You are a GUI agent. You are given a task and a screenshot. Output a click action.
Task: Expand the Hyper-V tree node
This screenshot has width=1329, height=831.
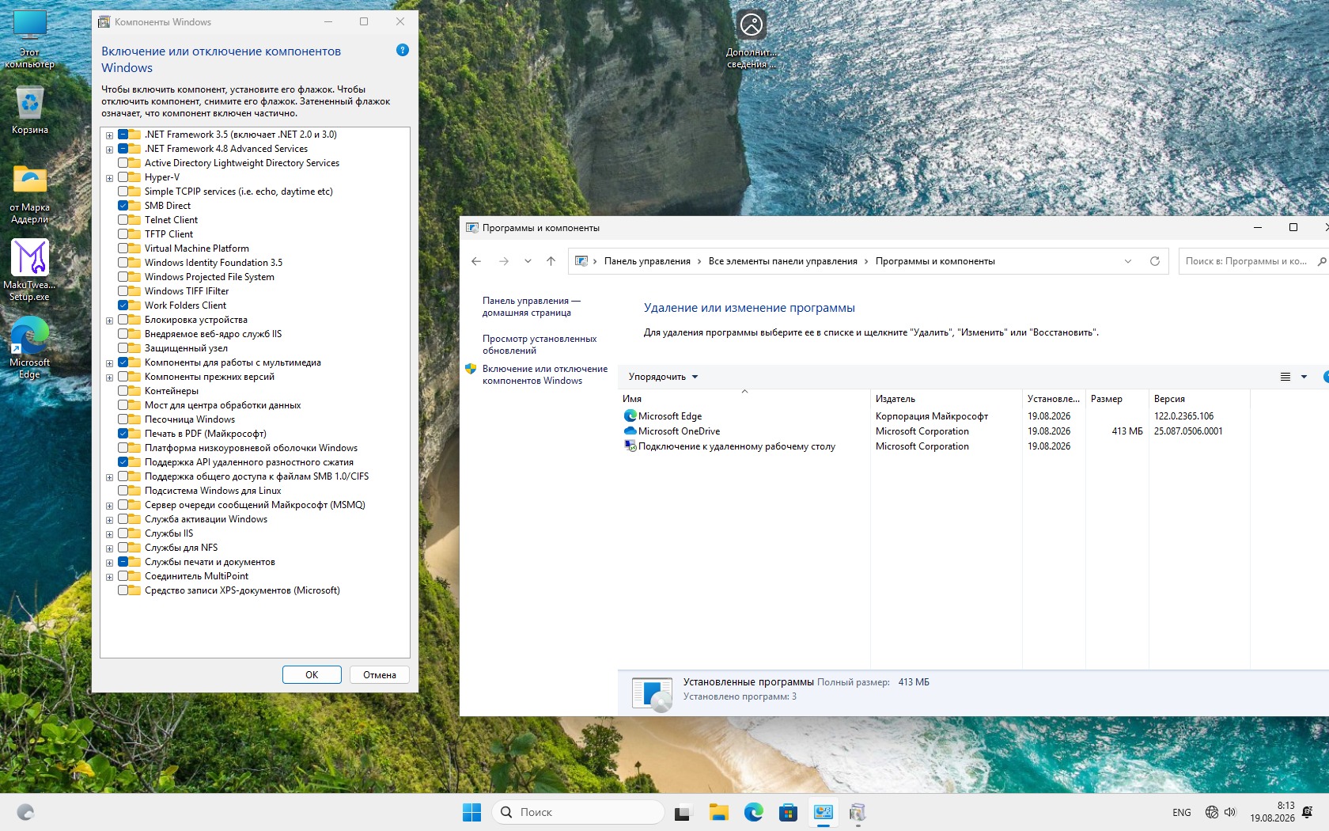pos(109,178)
